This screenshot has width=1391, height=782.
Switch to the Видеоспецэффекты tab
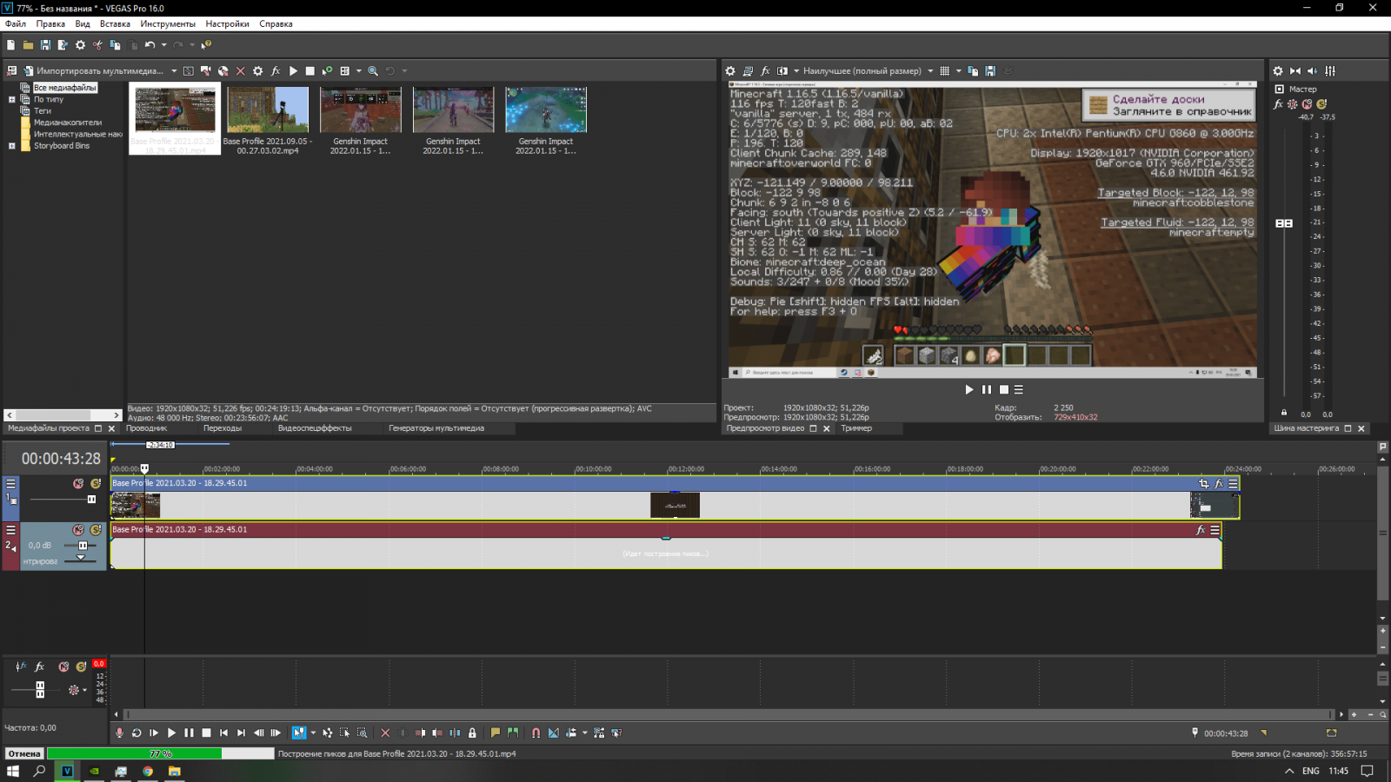coord(315,428)
